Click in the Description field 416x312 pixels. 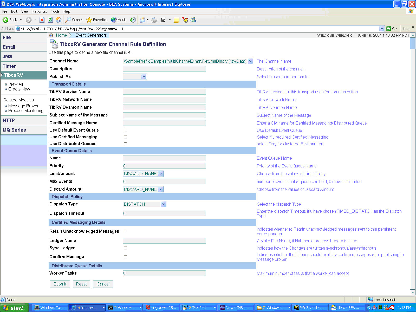coord(164,69)
